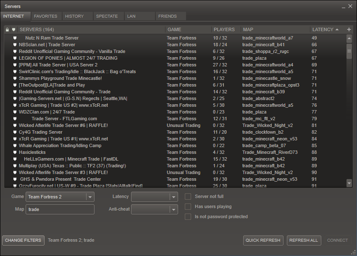The image size is (357, 256).
Task: Sort list by the GAME column header
Action: 188,29
